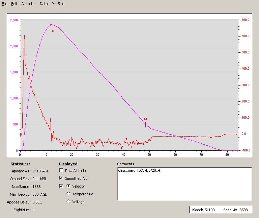
Task: Select the Temperature radio button
Action: click(x=69, y=194)
